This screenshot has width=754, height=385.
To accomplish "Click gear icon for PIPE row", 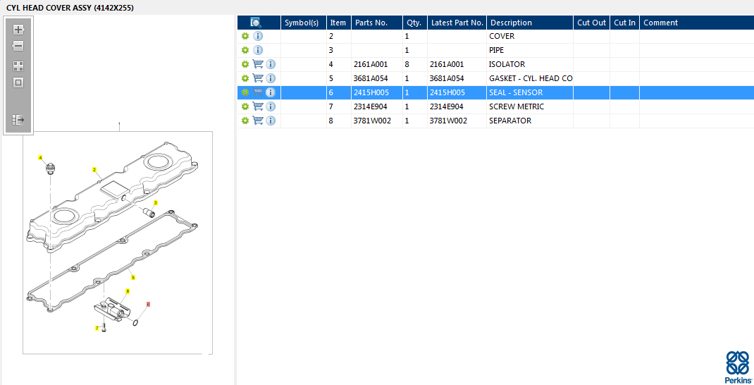I will coord(245,50).
